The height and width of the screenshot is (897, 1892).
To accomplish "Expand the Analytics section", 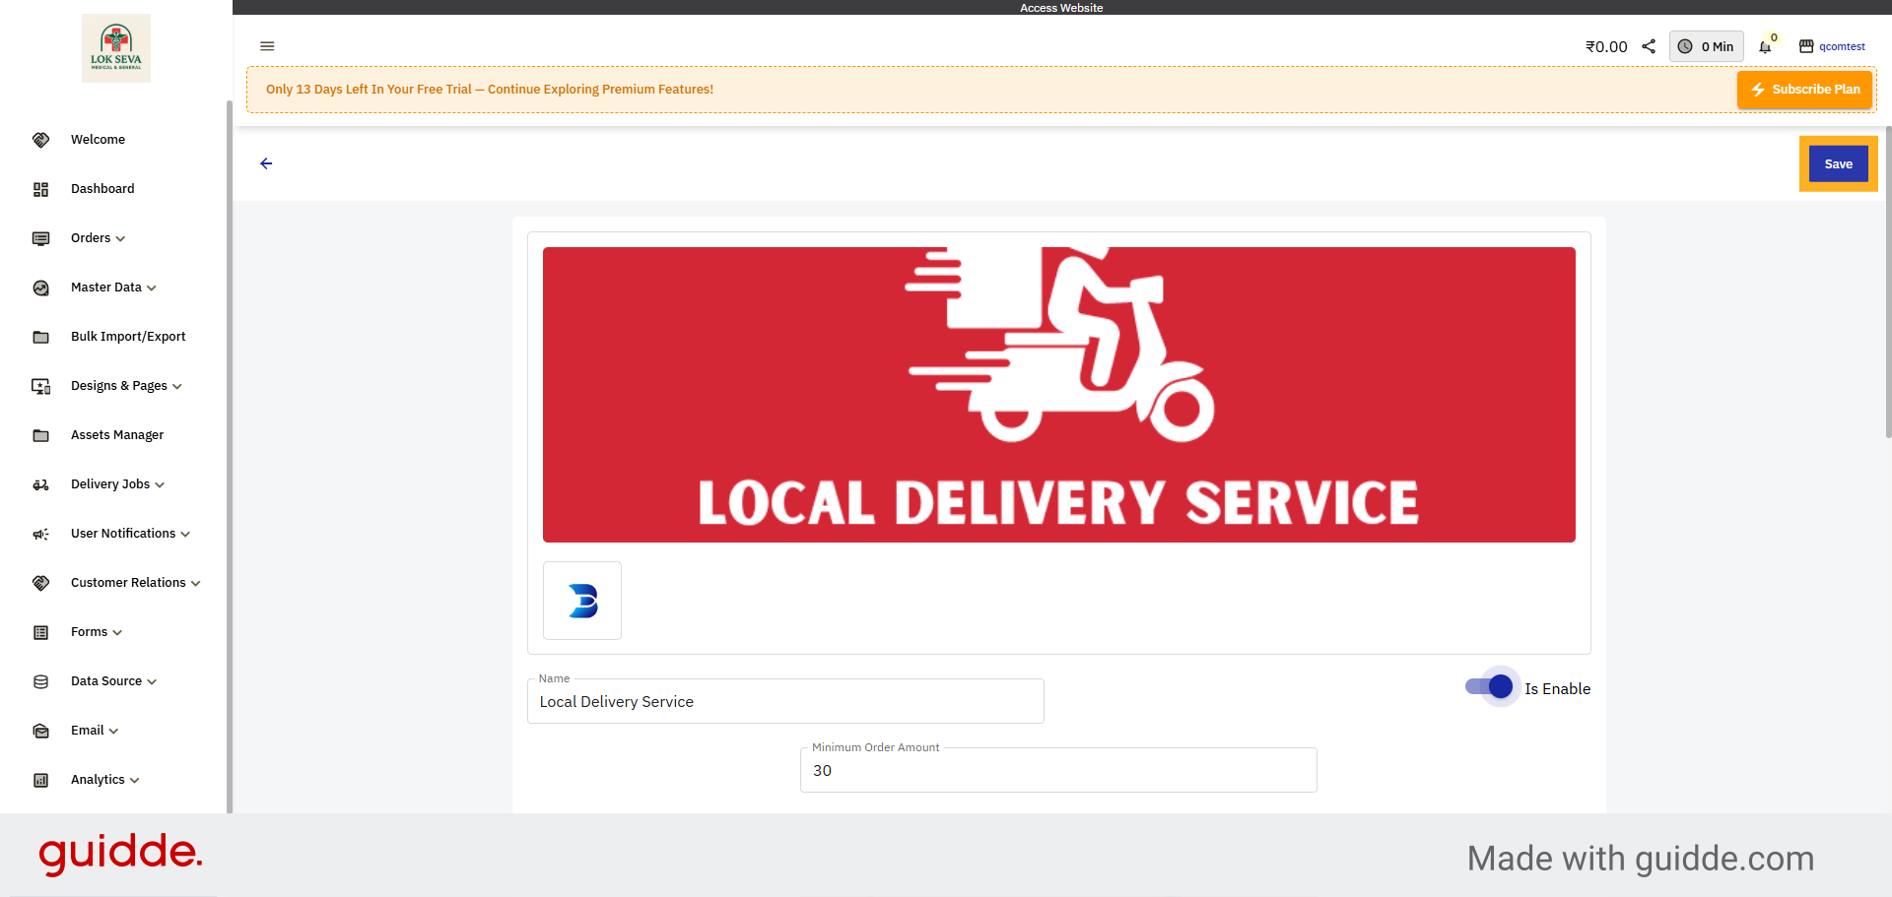I will 99,779.
